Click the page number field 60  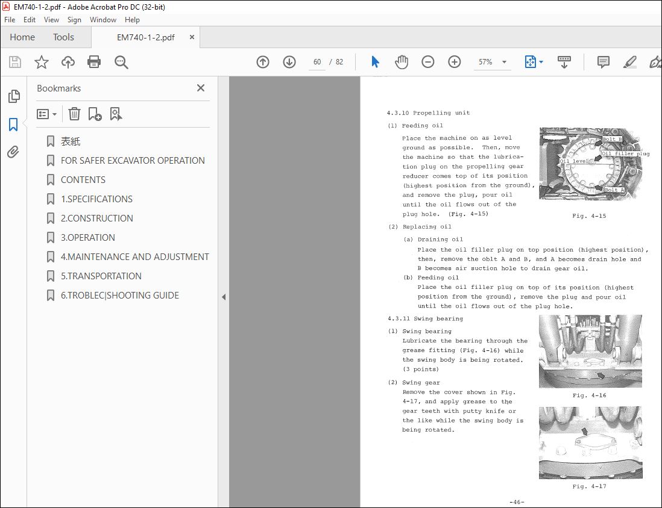(317, 62)
